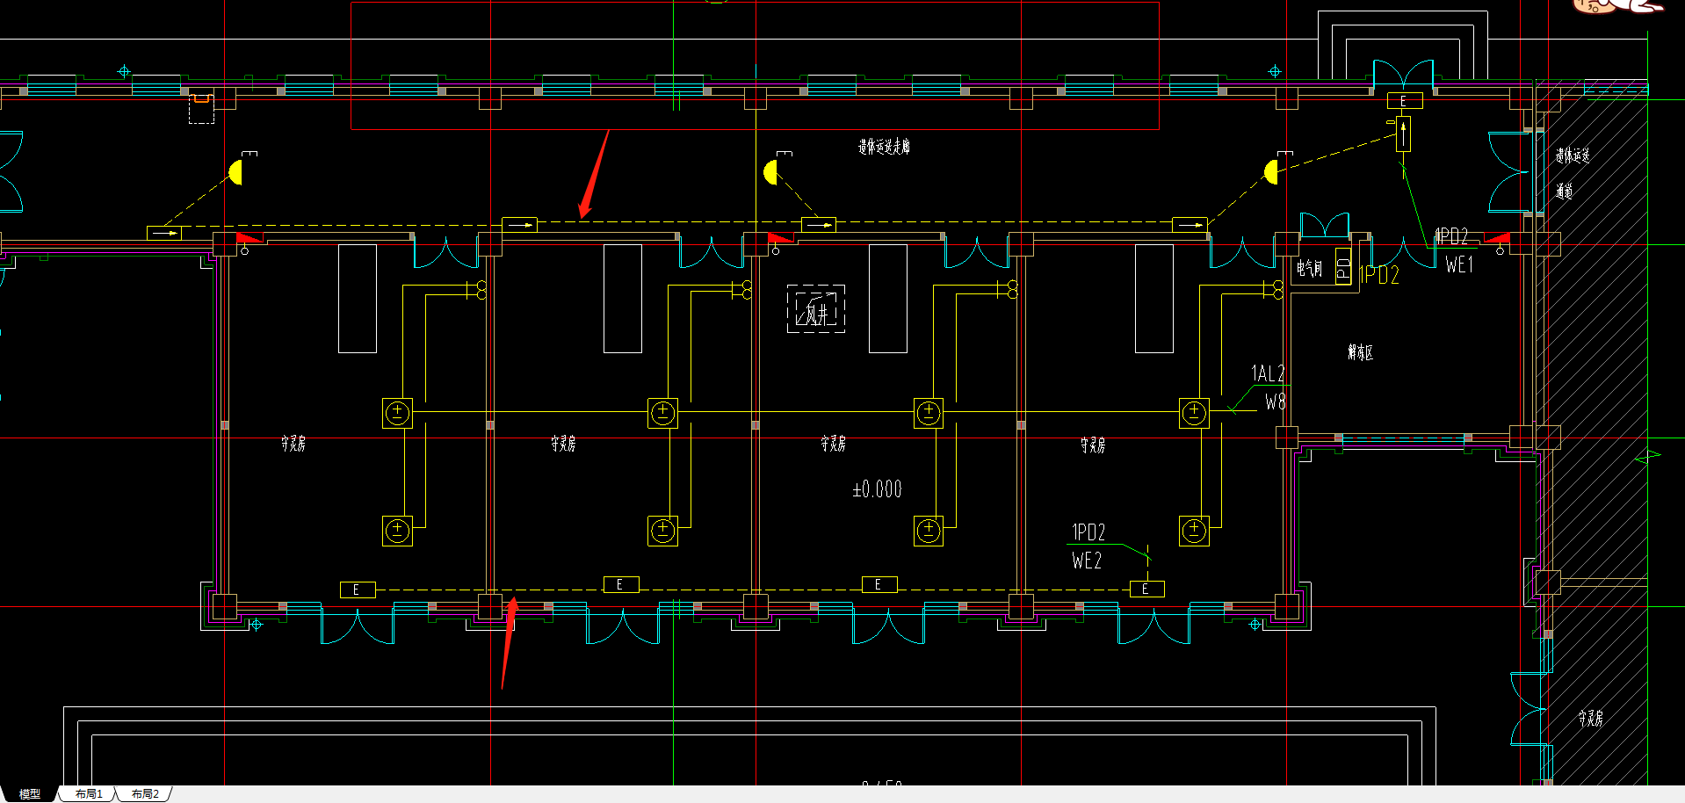Select the lower ceiling lamp in second 守灵房

coord(662,531)
